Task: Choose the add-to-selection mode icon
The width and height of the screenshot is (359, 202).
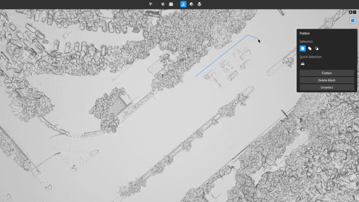Action: 310,48
